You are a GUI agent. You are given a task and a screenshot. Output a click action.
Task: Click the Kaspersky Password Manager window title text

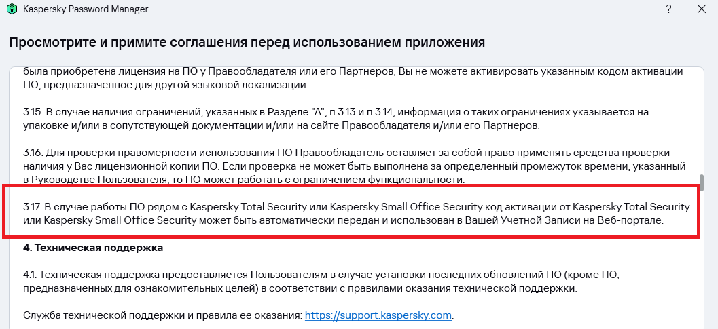tap(86, 9)
